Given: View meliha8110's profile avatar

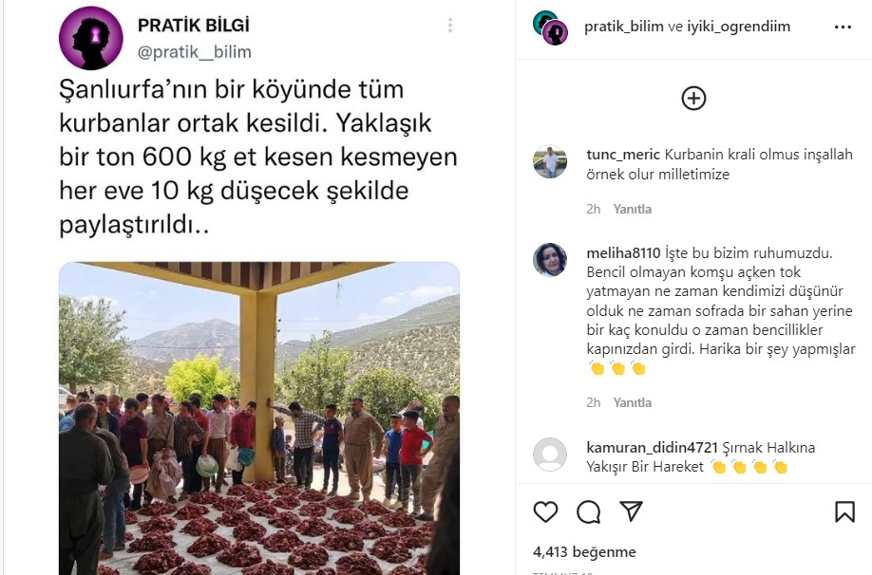Looking at the screenshot, I should pyautogui.click(x=549, y=259).
